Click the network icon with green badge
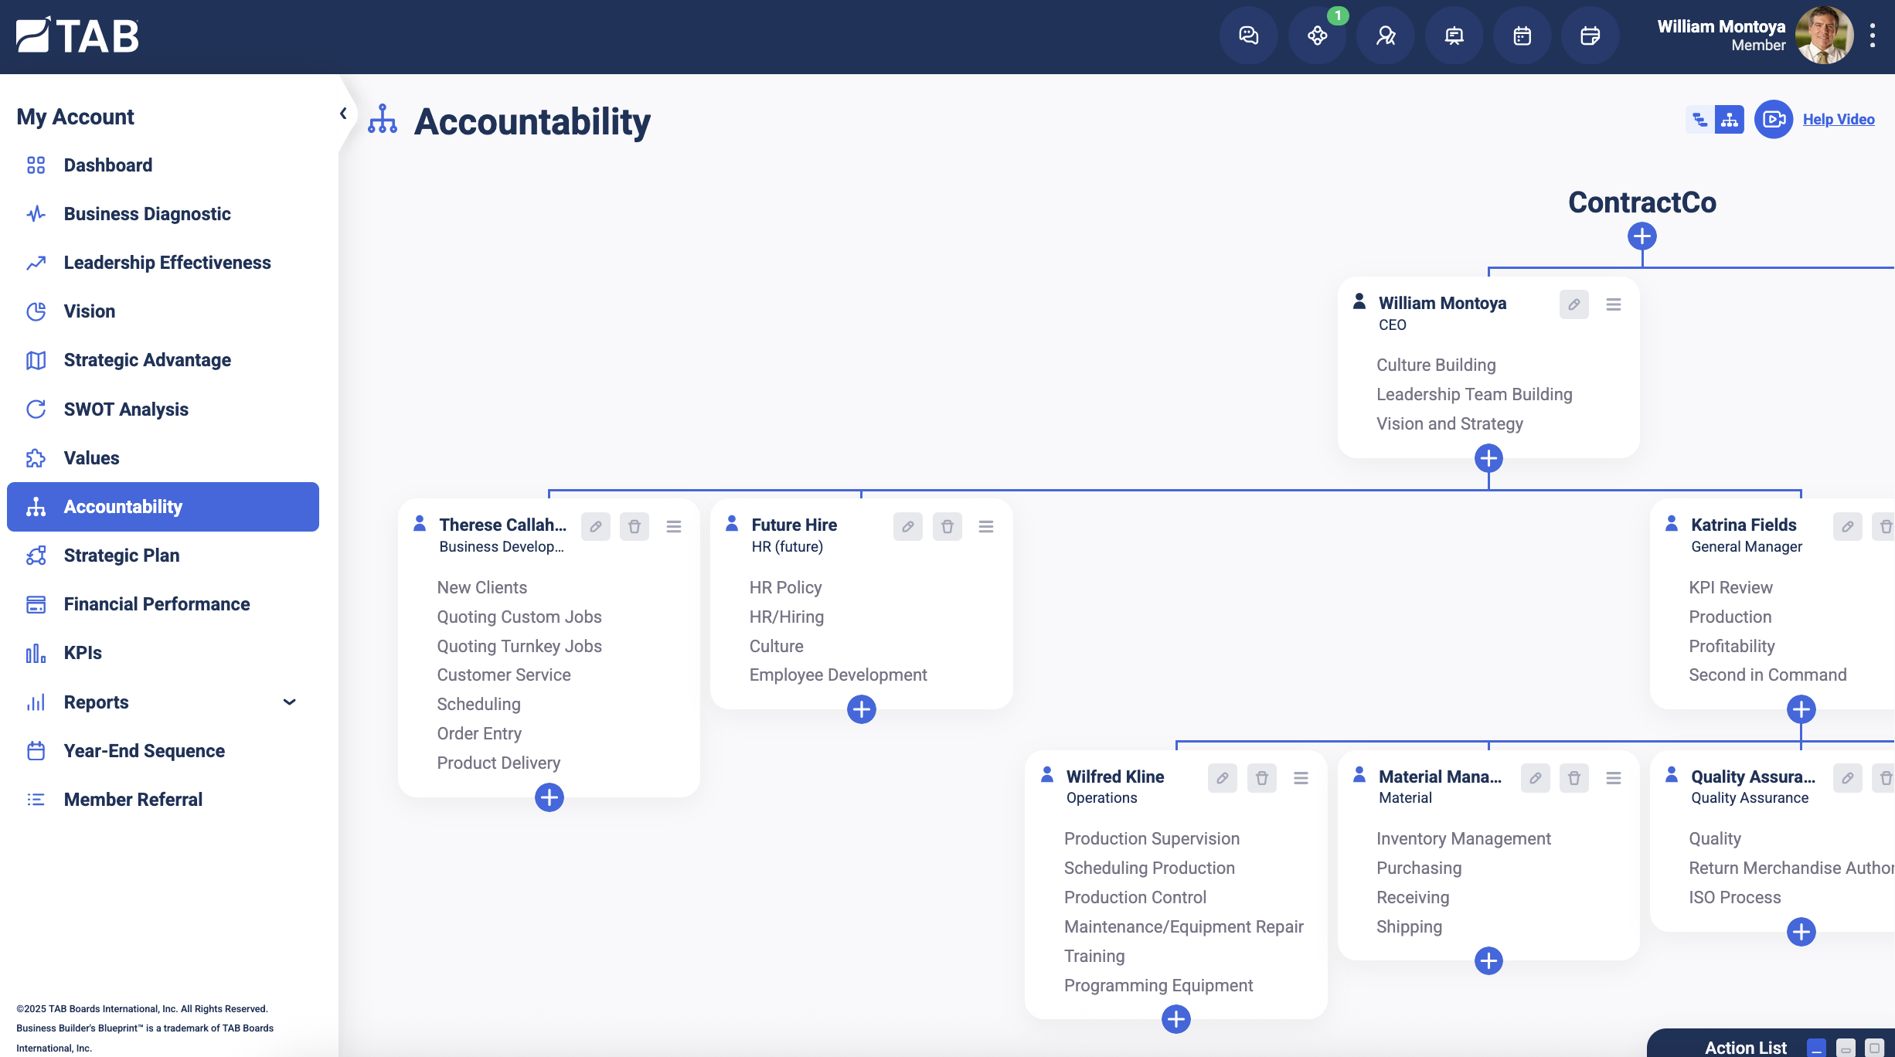 (x=1317, y=36)
